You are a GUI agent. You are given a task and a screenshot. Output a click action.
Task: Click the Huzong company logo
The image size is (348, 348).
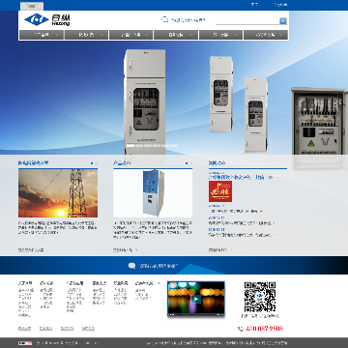47,20
